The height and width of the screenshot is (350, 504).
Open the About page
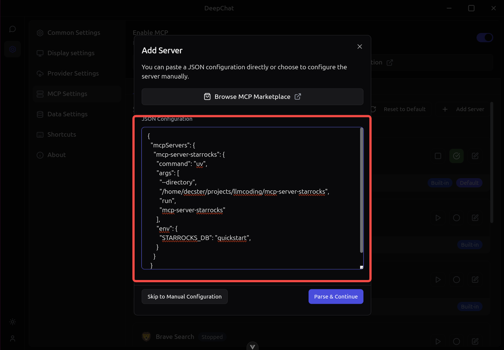(x=77, y=155)
